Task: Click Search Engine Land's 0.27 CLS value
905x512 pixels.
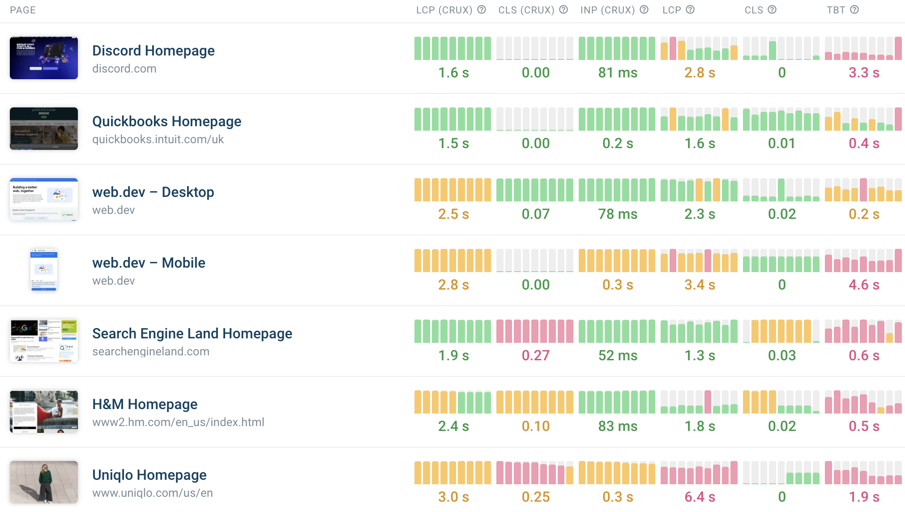Action: pyautogui.click(x=536, y=355)
